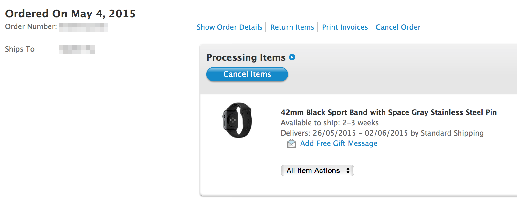Click the Processing Items heading

coord(246,57)
